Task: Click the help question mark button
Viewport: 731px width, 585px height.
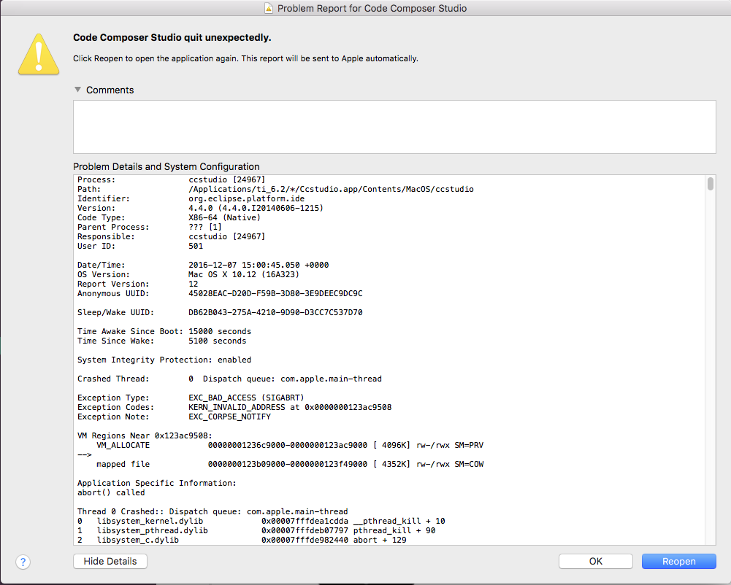Action: [x=23, y=562]
